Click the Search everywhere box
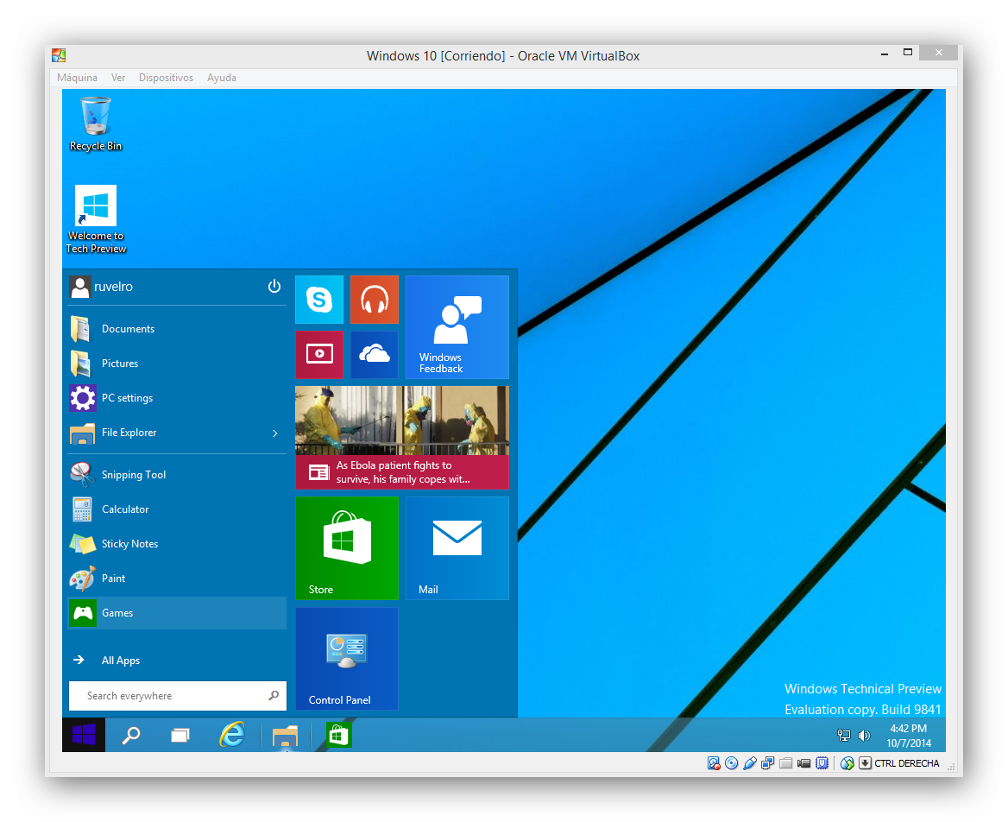Image resolution: width=1008 pixels, height=822 pixels. pyautogui.click(x=178, y=696)
